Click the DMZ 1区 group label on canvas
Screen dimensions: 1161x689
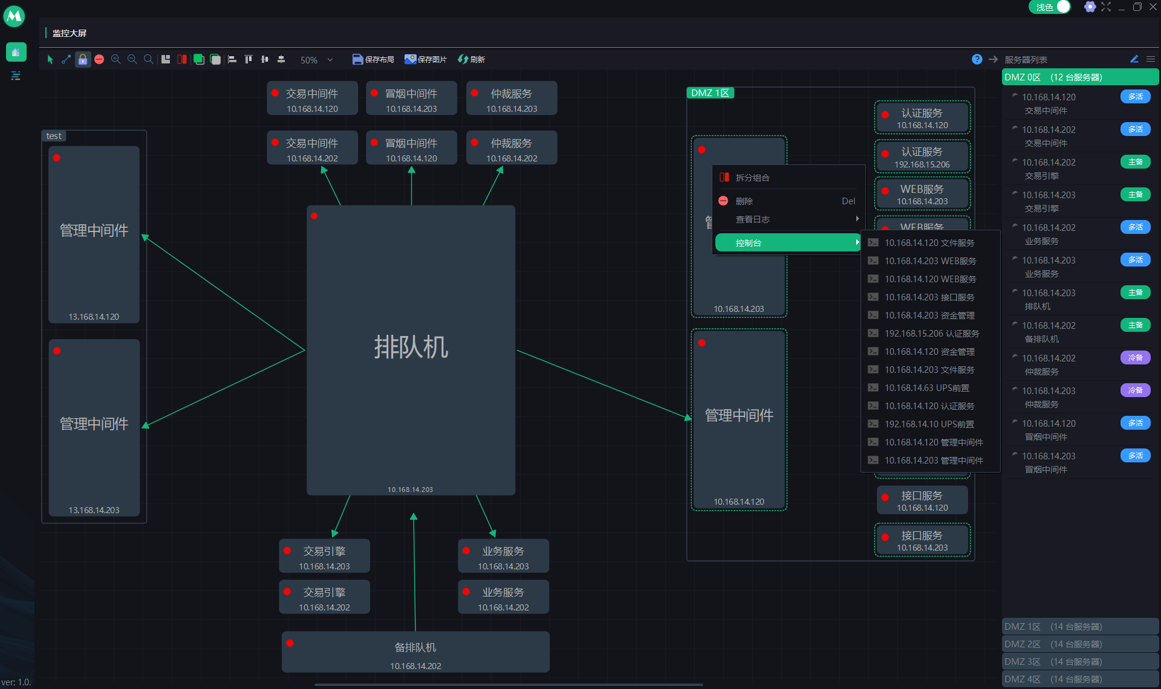710,93
